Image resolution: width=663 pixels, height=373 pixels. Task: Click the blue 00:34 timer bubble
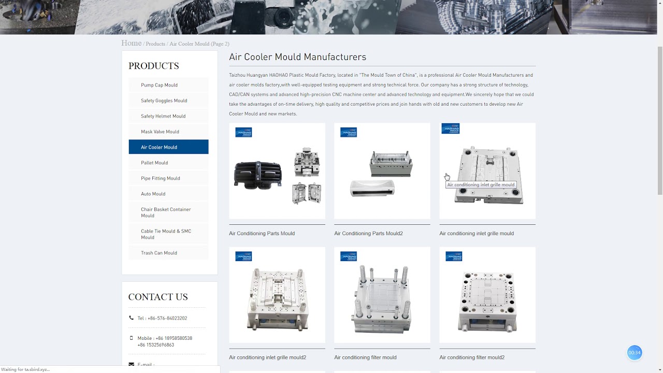(635, 353)
